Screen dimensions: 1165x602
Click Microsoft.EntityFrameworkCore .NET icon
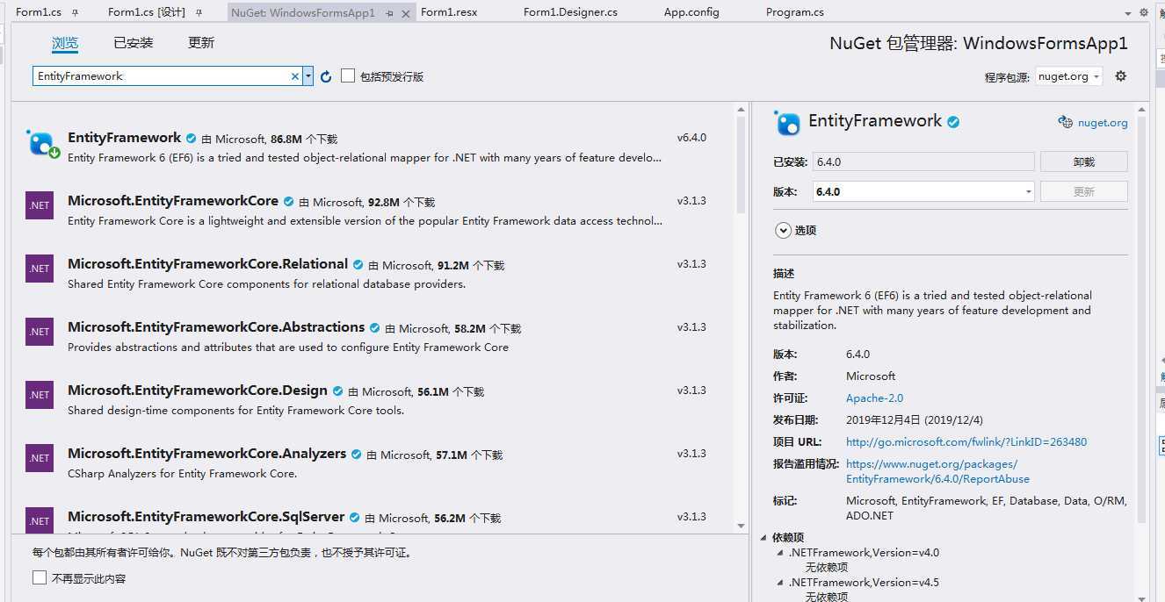(x=40, y=205)
